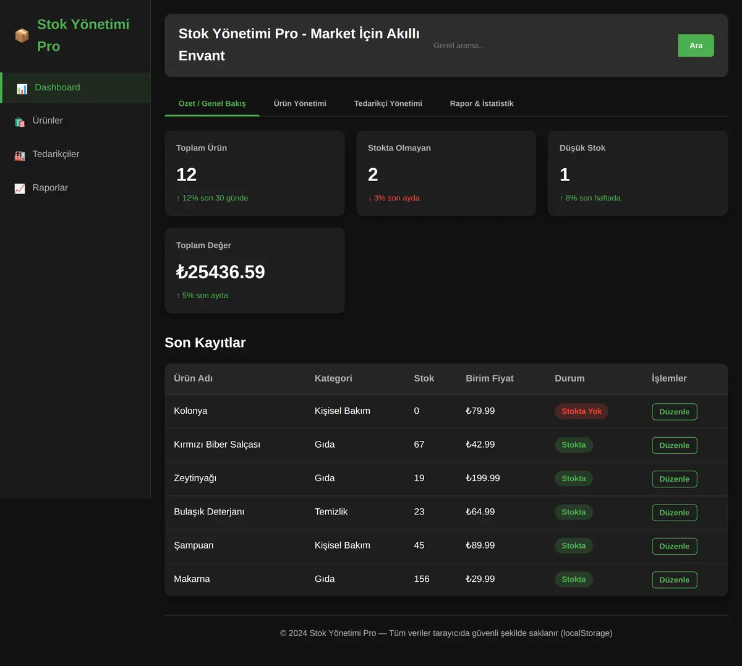Viewport: 742px width, 666px height.
Task: Open Tedarikçiler from the sidebar
Action: coord(75,154)
